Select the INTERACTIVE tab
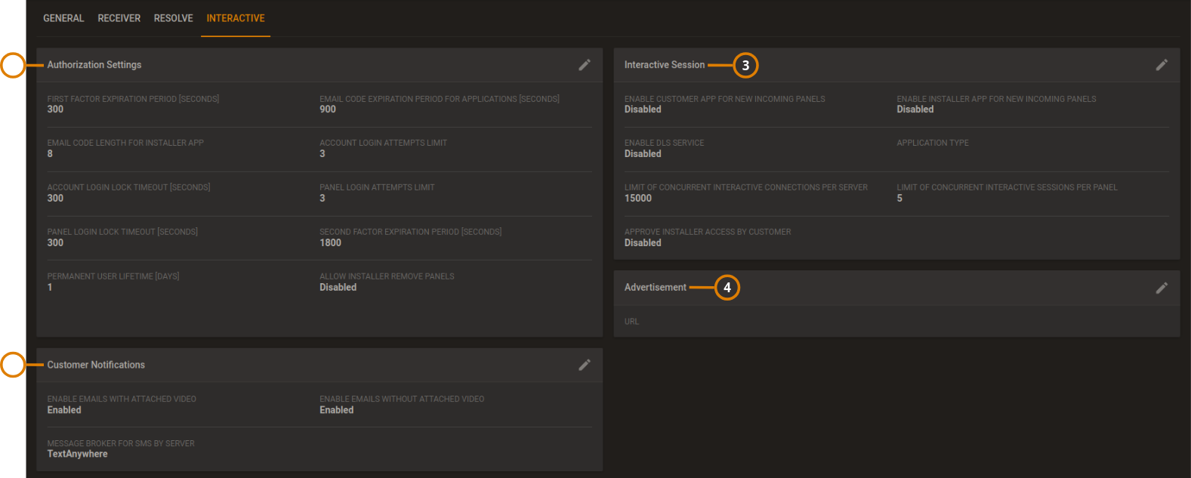Screen dimensions: 1191x478 236,18
